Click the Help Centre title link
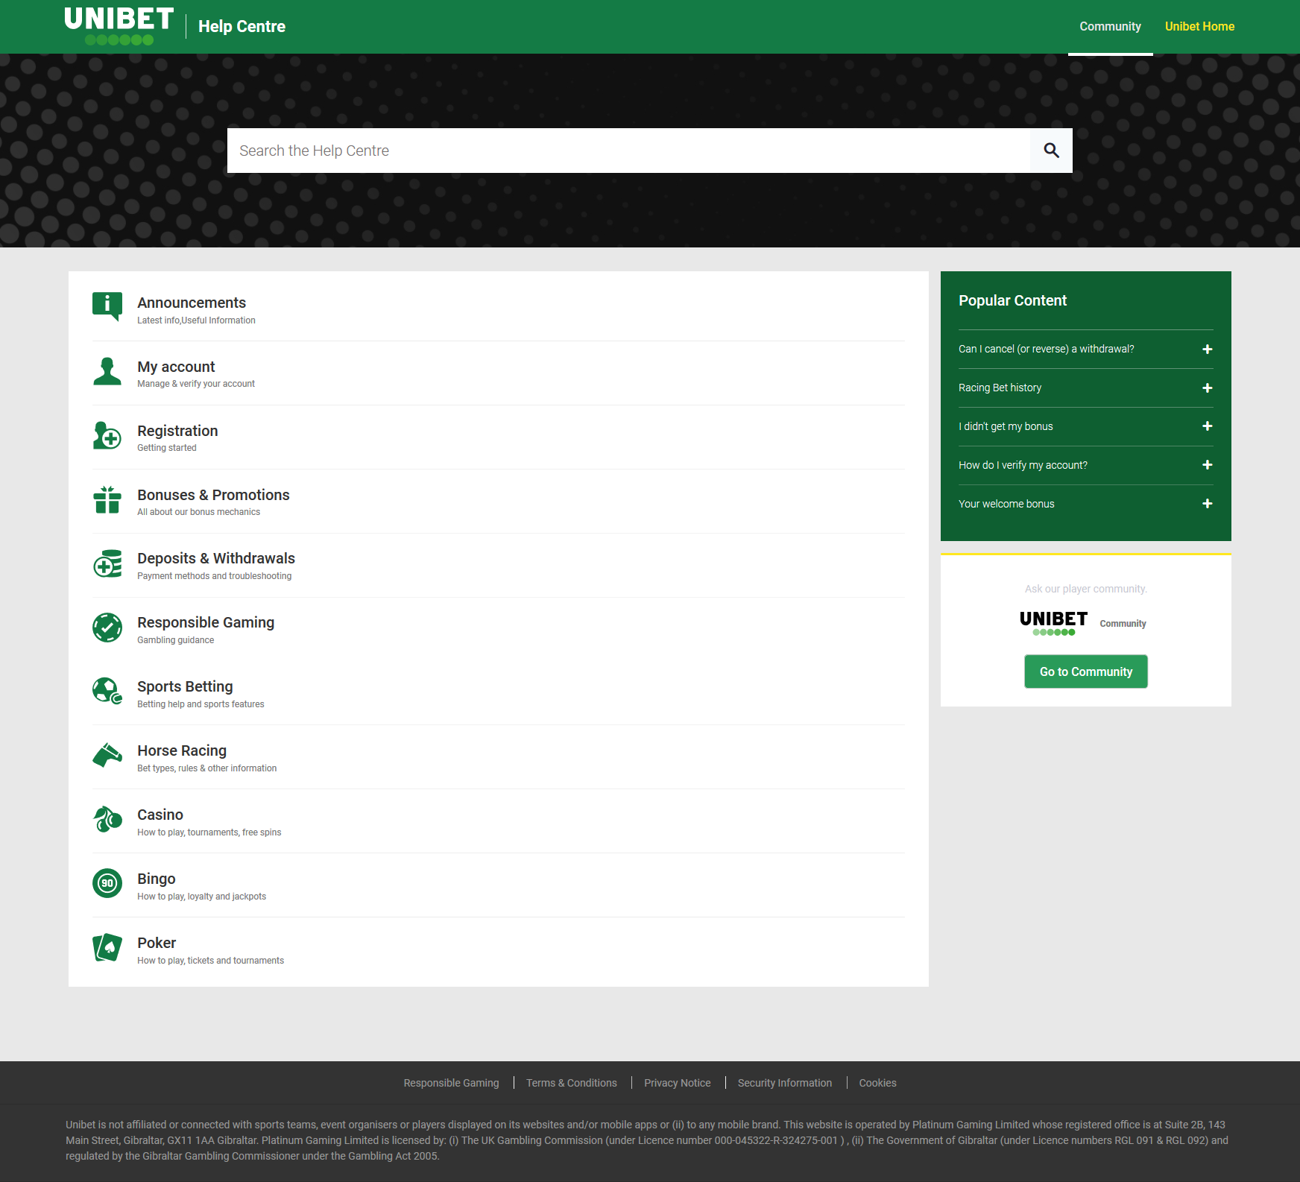The image size is (1300, 1182). coord(242,27)
